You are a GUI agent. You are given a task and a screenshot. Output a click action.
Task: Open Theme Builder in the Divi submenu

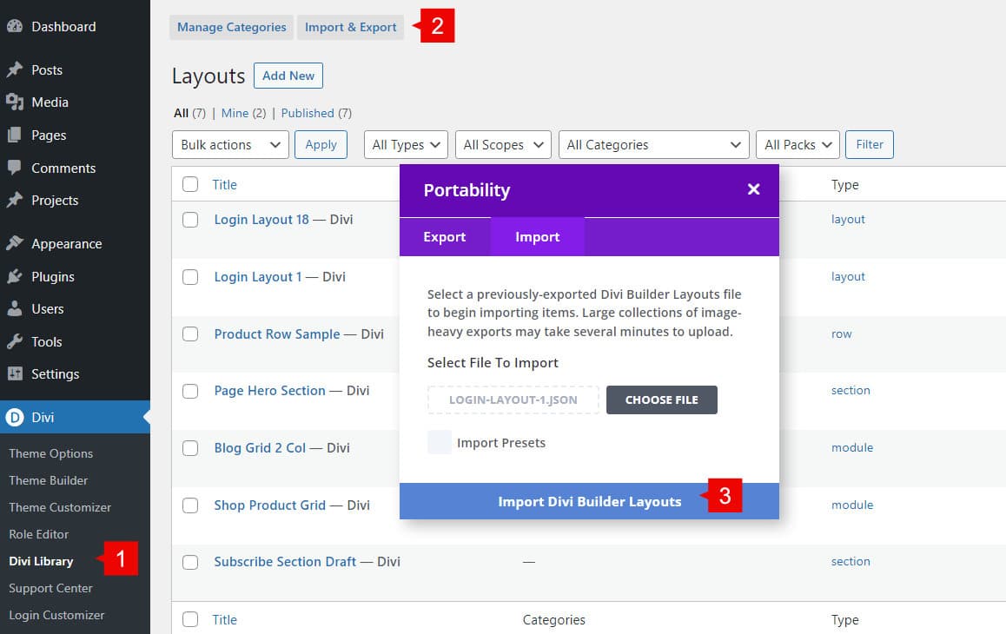click(49, 480)
